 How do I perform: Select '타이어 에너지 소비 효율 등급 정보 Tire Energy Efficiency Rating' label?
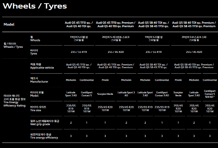coord(15,101)
